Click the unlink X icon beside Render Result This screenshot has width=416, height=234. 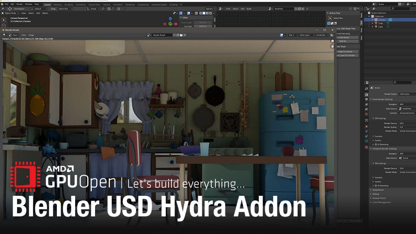point(185,35)
